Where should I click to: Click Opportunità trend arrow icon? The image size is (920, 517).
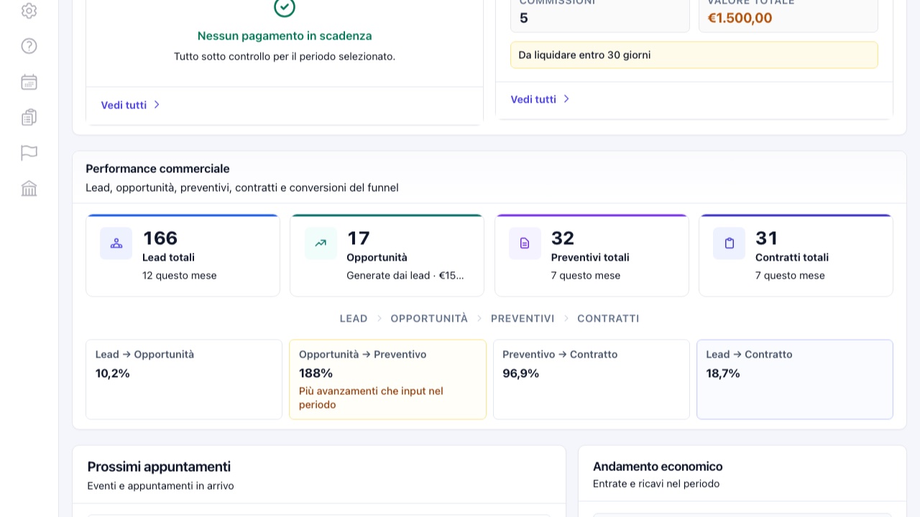[x=321, y=243]
